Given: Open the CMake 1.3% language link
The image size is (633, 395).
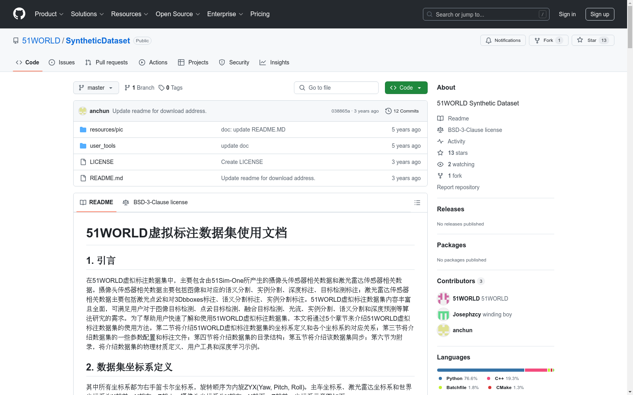Looking at the screenshot, I should [x=506, y=387].
